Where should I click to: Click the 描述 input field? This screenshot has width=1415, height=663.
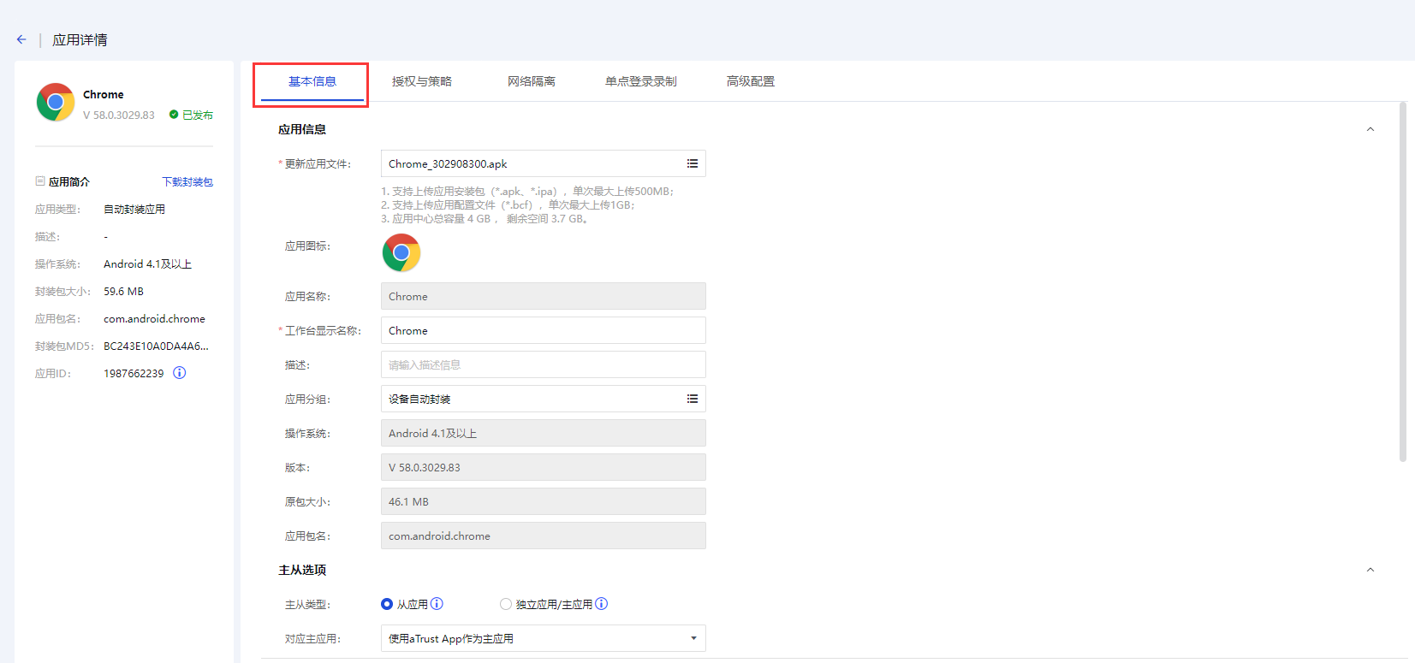click(543, 364)
